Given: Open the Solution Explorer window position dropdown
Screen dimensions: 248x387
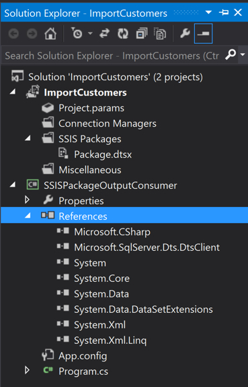Looking at the screenshot, I should (208, 12).
